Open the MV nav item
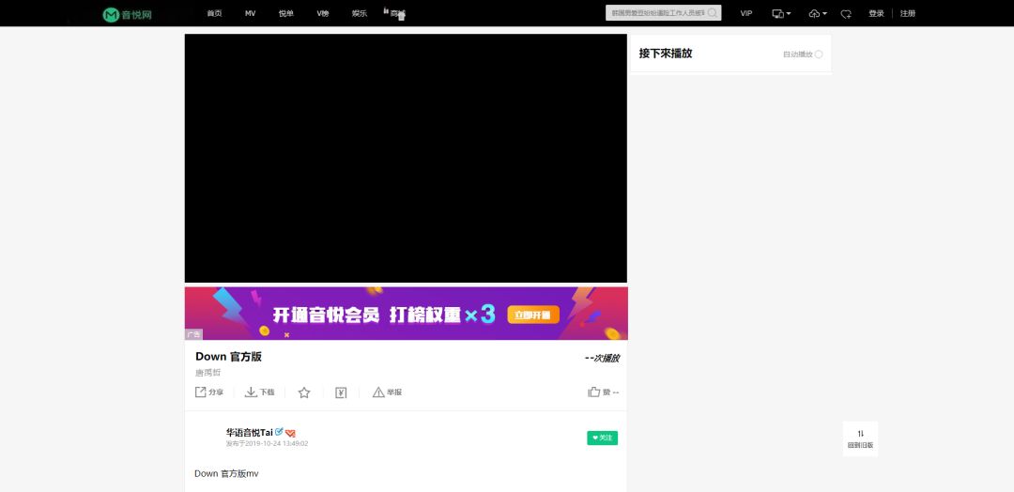Image resolution: width=1014 pixels, height=492 pixels. pos(251,13)
